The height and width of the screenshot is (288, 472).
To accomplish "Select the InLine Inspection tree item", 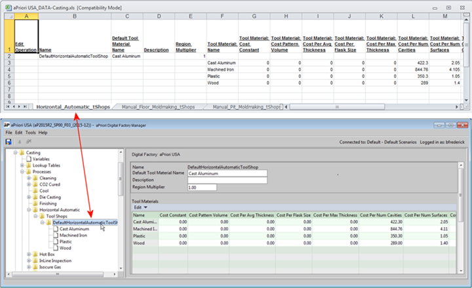I will pos(55,260).
